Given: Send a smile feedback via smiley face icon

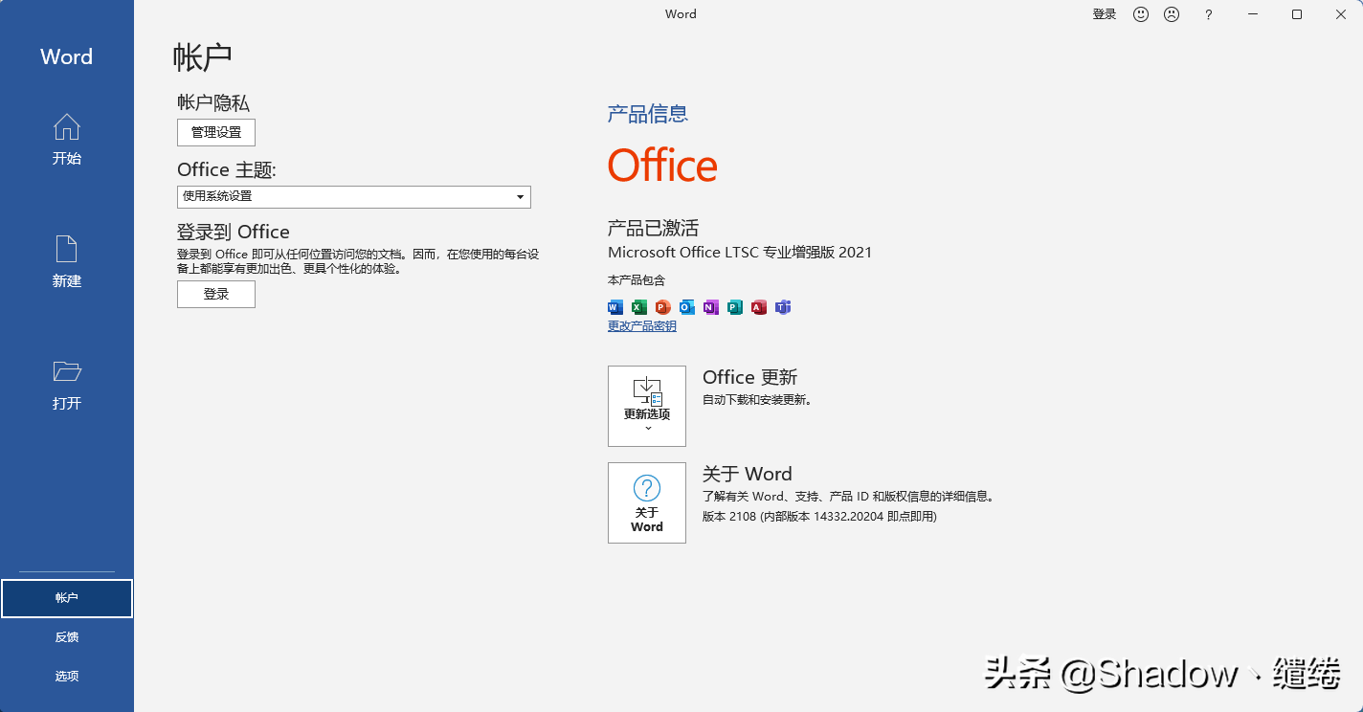Looking at the screenshot, I should (x=1141, y=14).
